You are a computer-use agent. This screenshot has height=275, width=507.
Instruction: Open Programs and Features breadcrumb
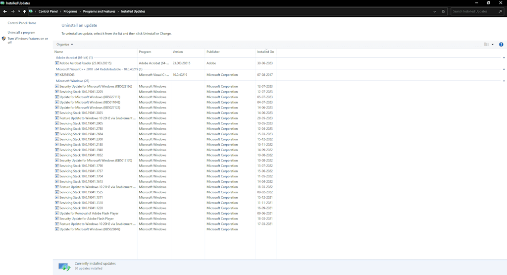click(x=99, y=11)
